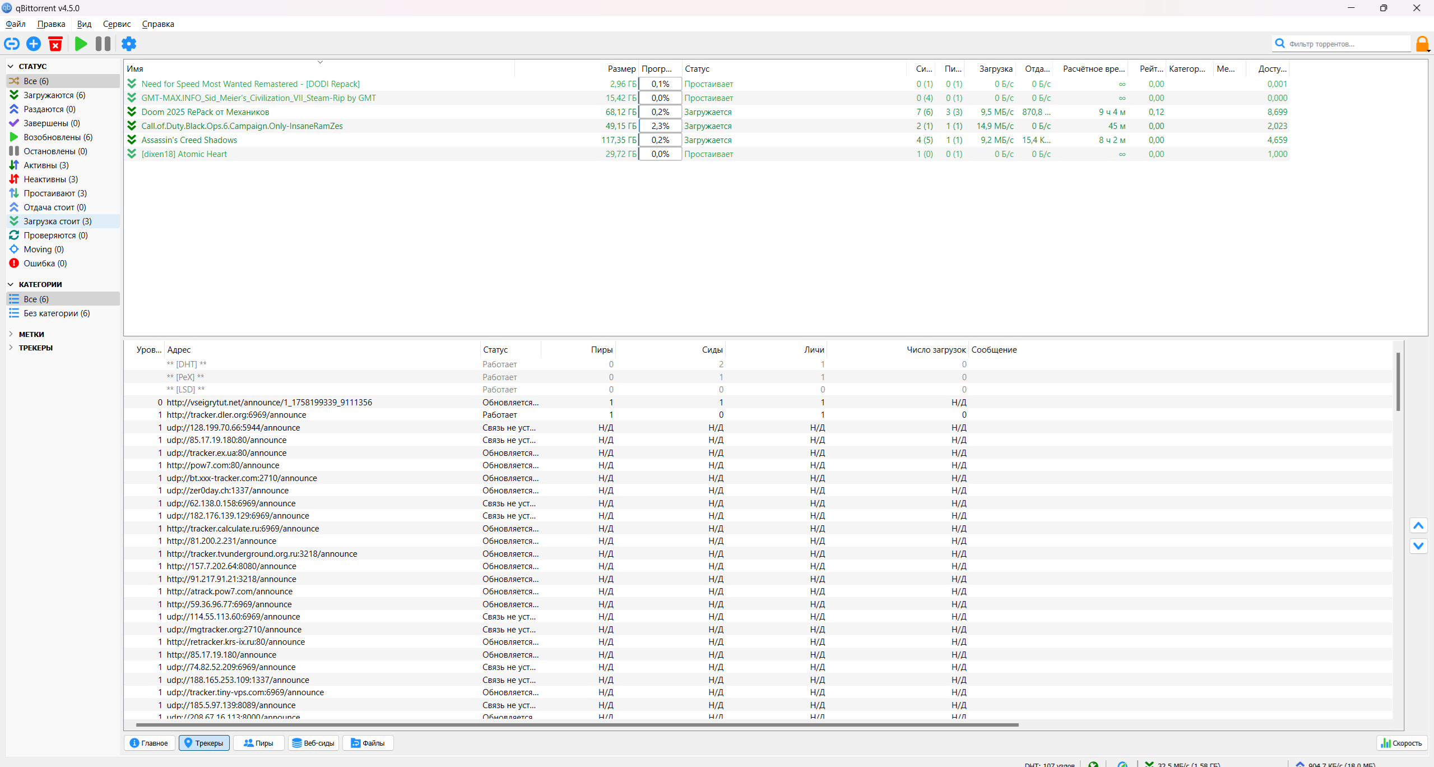Toggle the Скорость graph button
This screenshot has width=1434, height=767.
click(x=1401, y=743)
